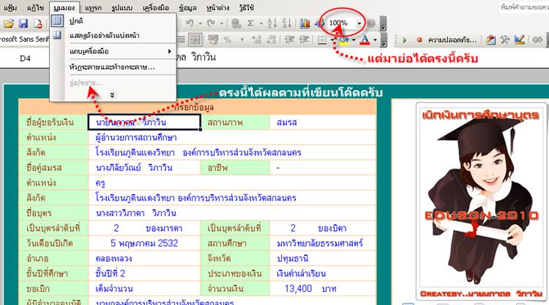549x305 pixels.
Task: Click the Name Box showing D4
Action: pyautogui.click(x=26, y=57)
